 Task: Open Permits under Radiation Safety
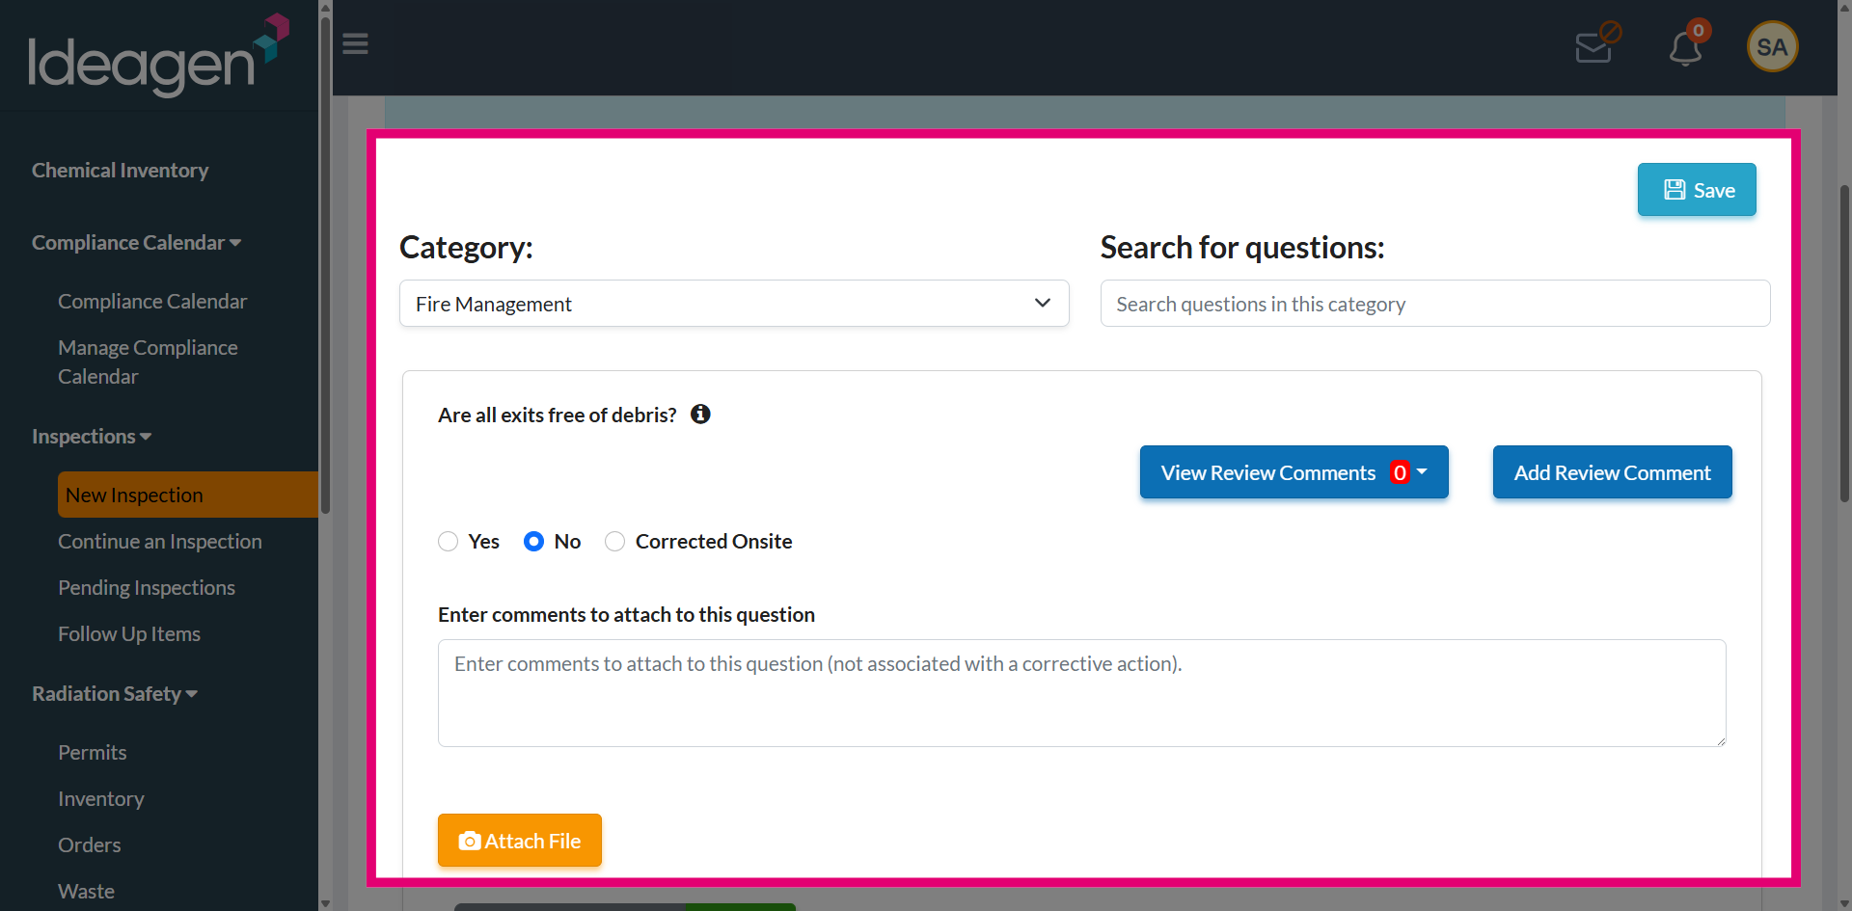93,752
